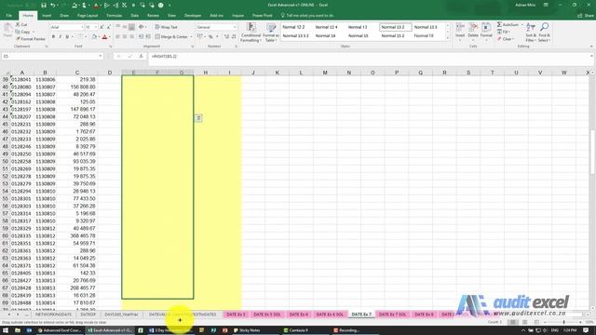
Task: Click the Windows Start button
Action: (x=6, y=330)
